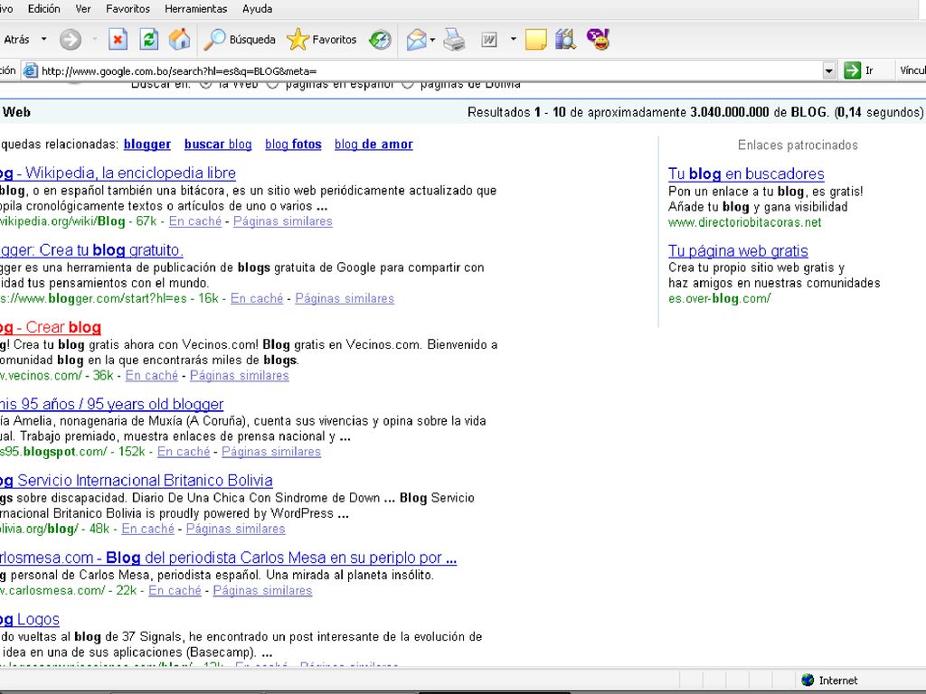Open Servicio Internacional Britanico Bolivia result
Image resolution: width=926 pixels, height=694 pixels.
pyautogui.click(x=137, y=481)
